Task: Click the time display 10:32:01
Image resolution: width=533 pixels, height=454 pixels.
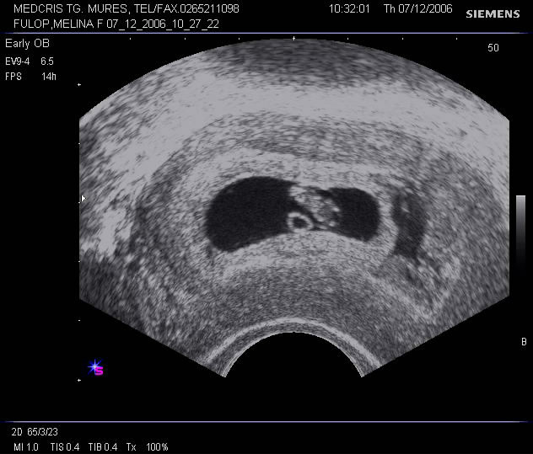Action: click(349, 8)
